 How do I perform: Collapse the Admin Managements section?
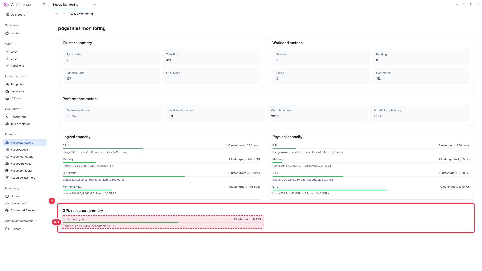click(x=21, y=221)
